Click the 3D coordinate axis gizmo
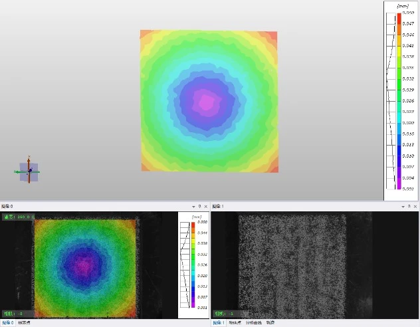Viewport: 420px width, 327px height. click(x=29, y=171)
